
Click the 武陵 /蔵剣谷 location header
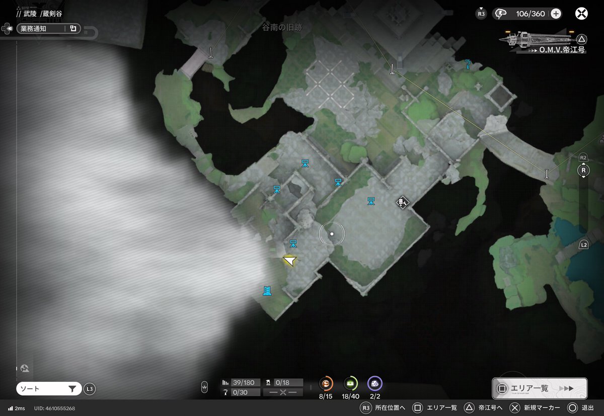pos(39,14)
